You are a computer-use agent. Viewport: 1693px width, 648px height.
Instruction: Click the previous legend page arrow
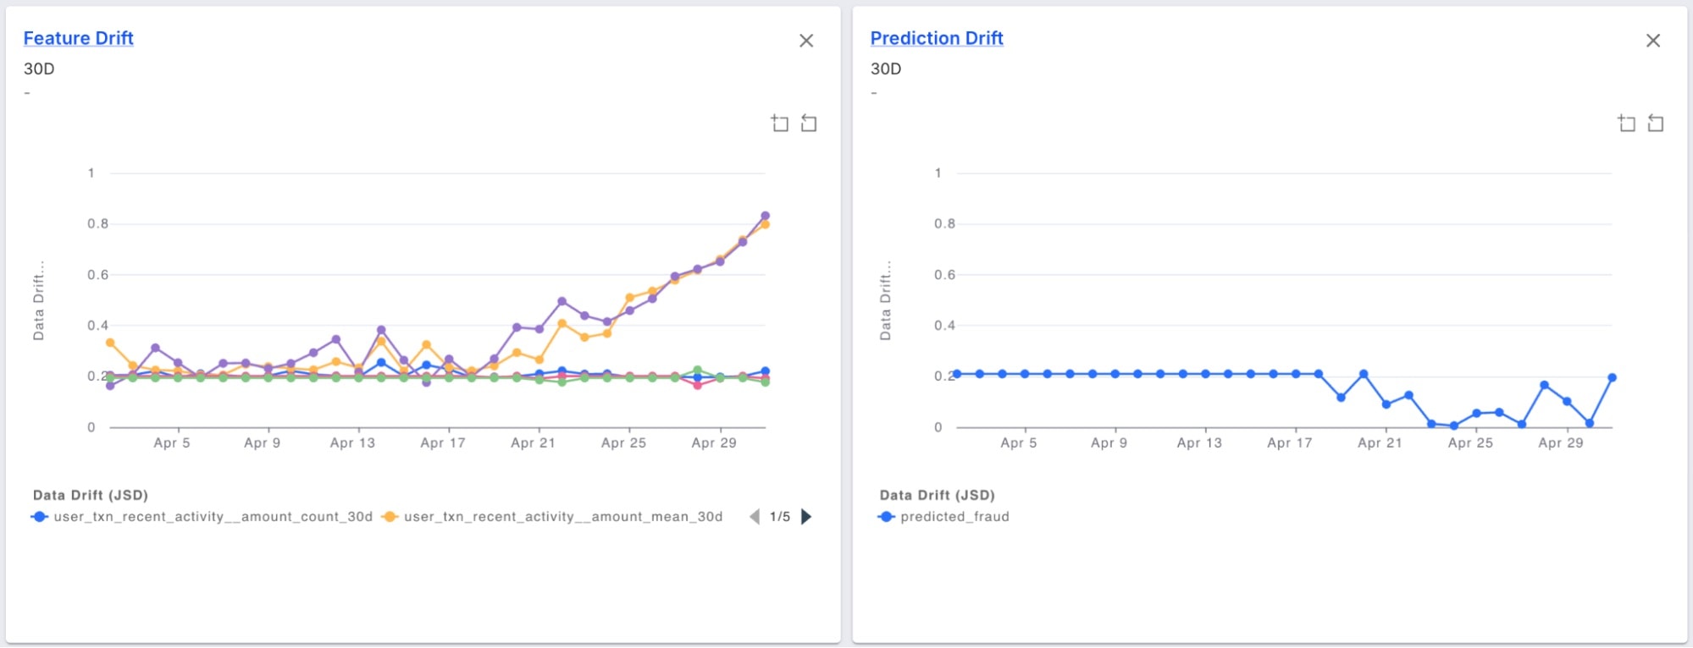coord(755,517)
